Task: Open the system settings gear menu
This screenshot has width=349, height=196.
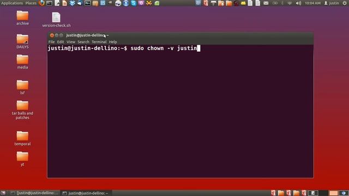Action: 345,3
